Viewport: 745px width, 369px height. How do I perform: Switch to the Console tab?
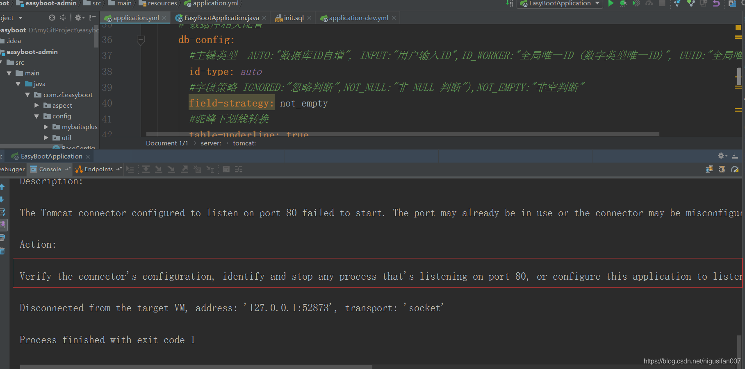50,170
